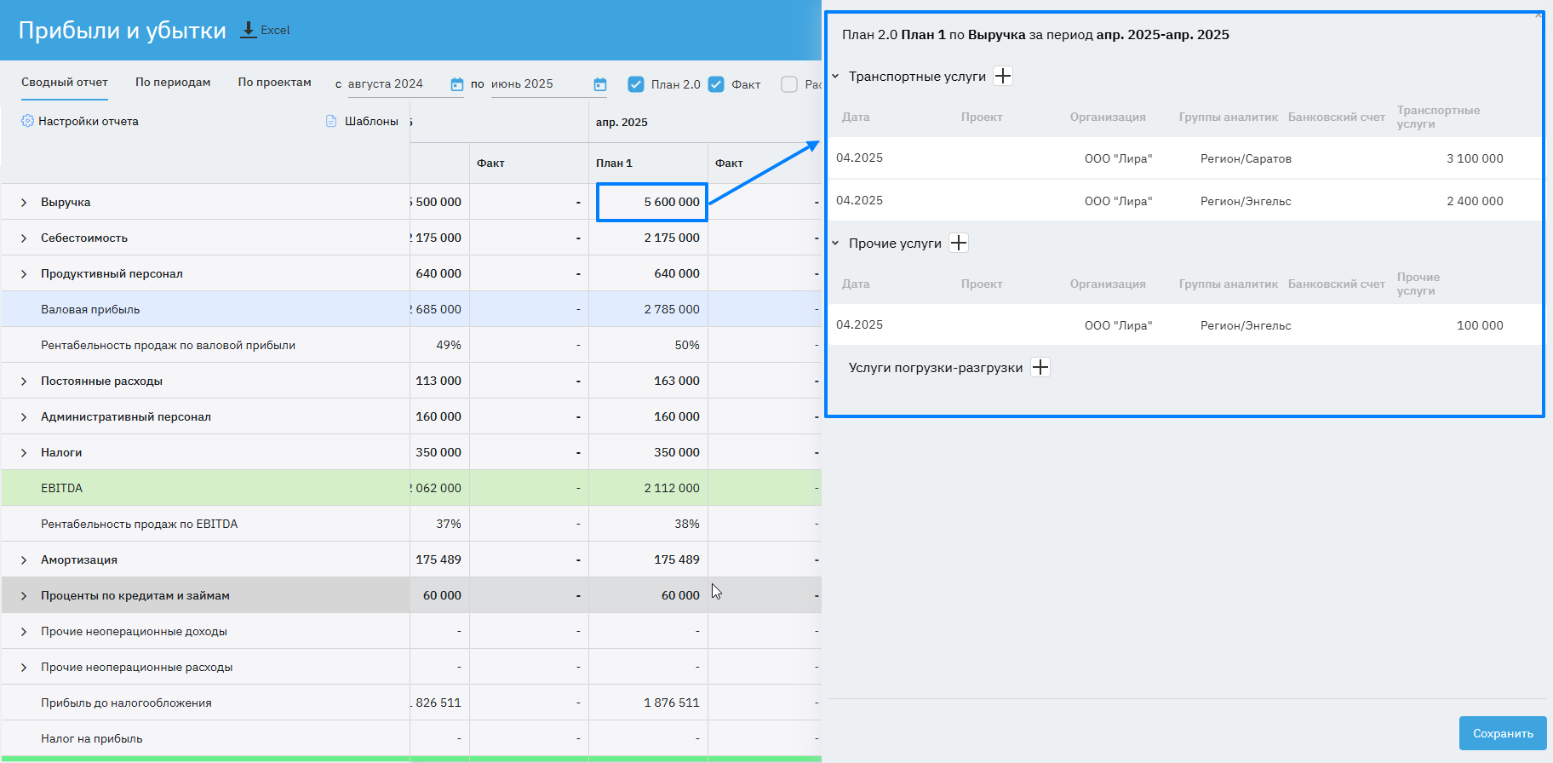This screenshot has width=1553, height=763.
Task: Click the апр. 2025 column header
Action: coord(622,123)
